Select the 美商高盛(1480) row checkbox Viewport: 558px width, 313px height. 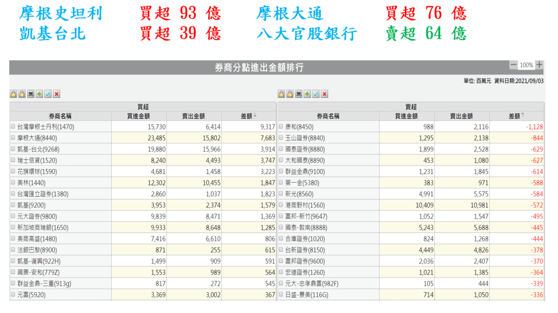click(13, 239)
